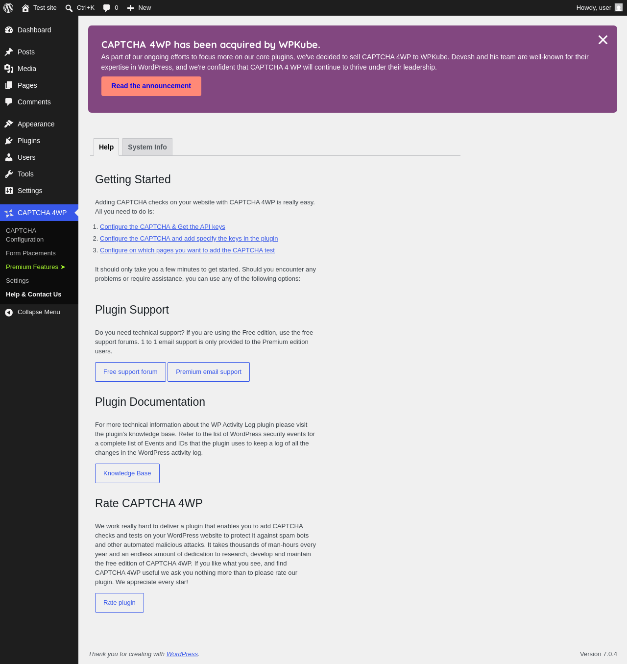Click the comments bubble icon in admin bar
Screen dimensions: 627x664
pyautogui.click(x=106, y=8)
